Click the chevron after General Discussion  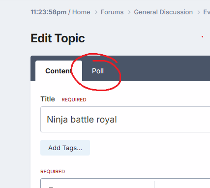tap(199, 12)
